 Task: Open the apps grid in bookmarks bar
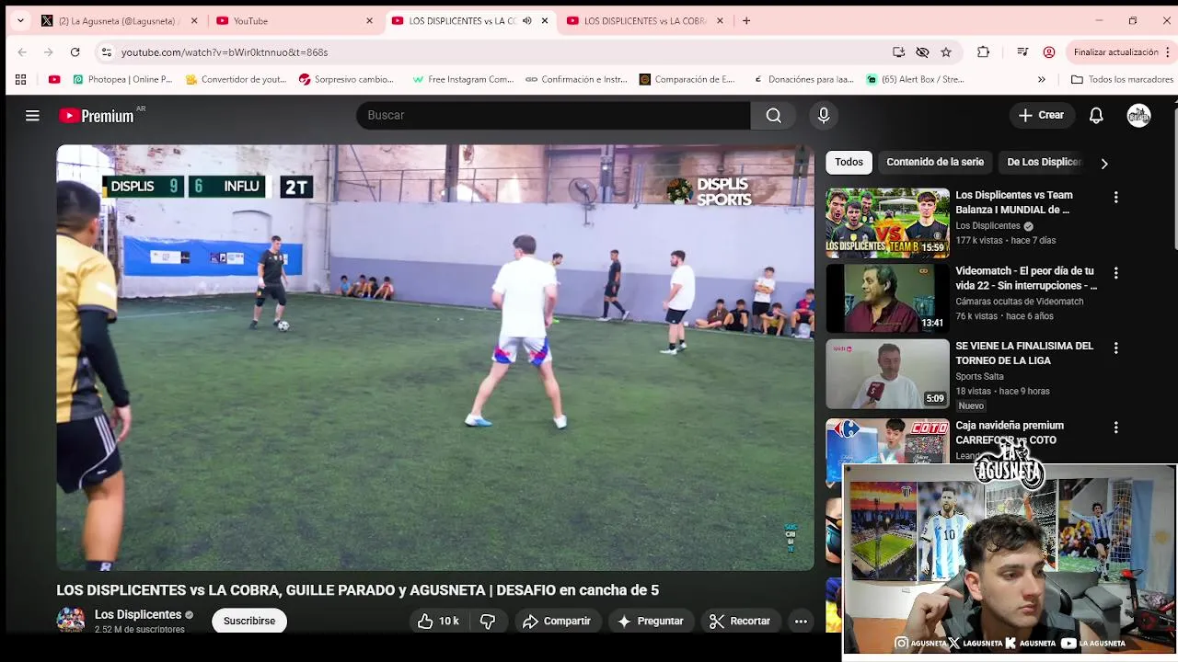tap(20, 79)
